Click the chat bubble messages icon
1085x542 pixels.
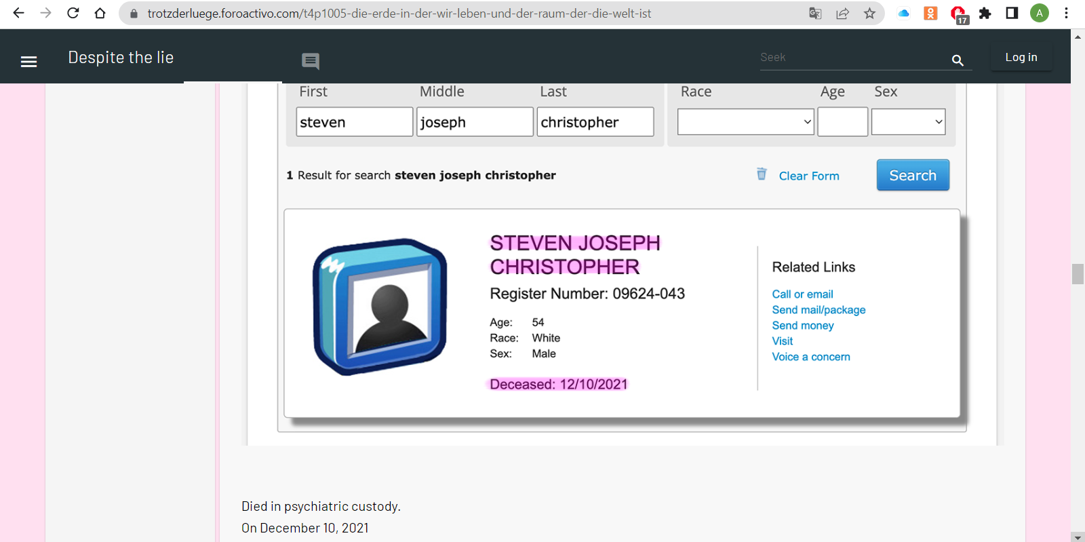coord(311,62)
